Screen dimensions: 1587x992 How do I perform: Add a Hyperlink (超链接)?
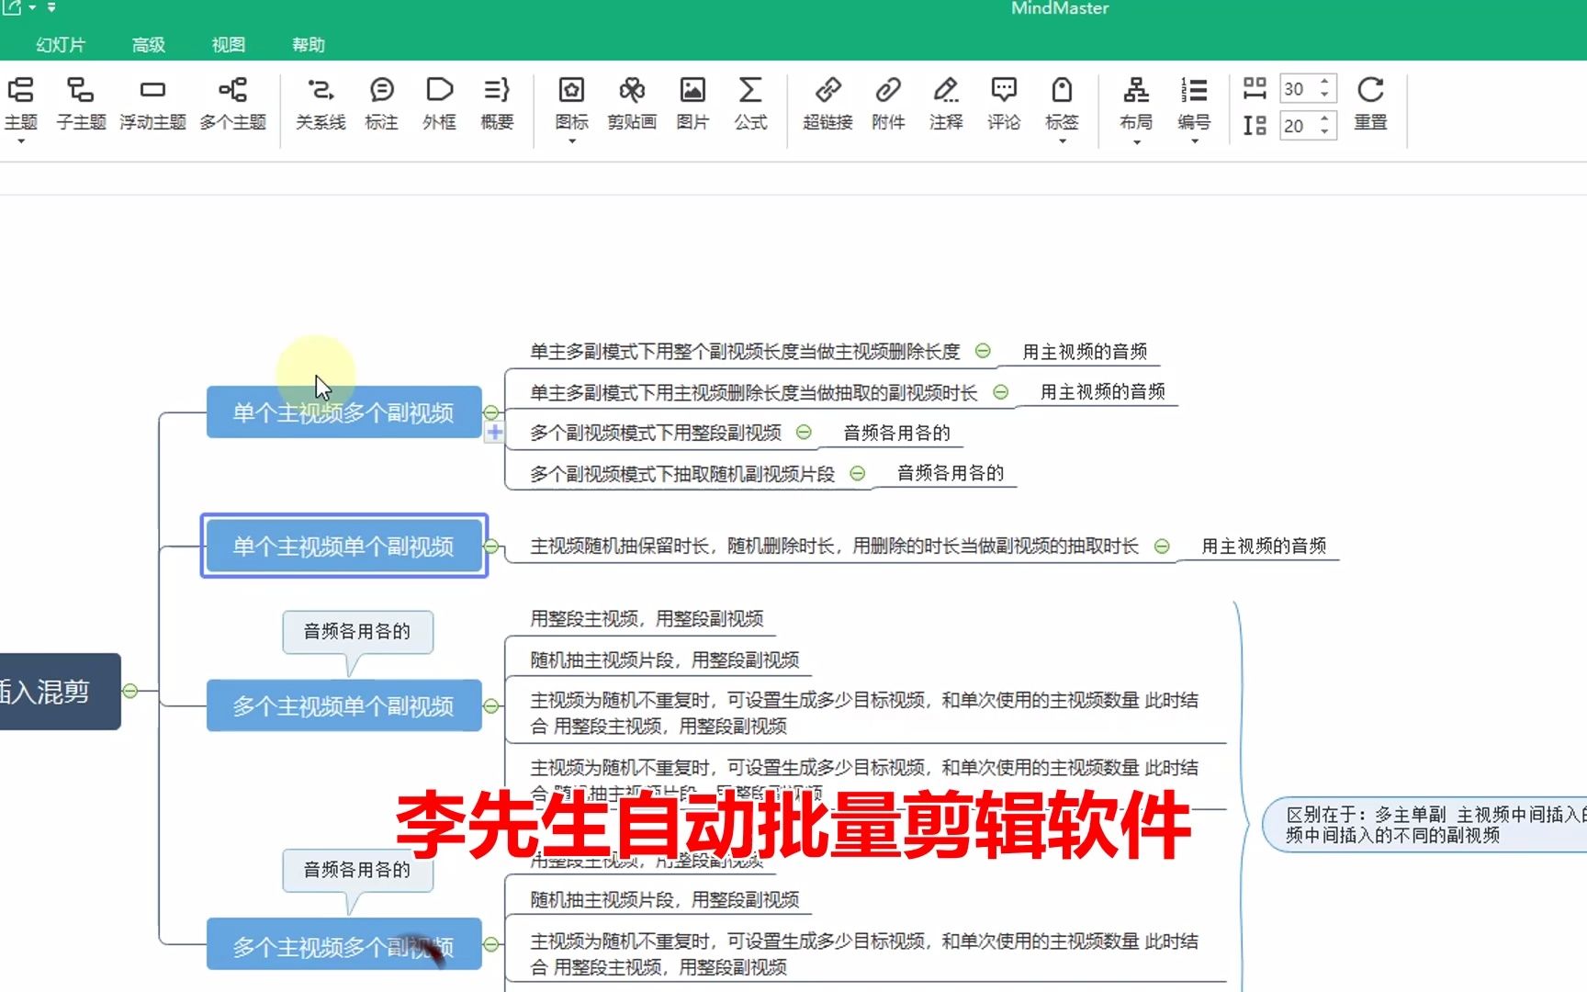point(827,104)
